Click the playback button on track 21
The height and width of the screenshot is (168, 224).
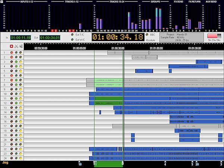pos(21,144)
